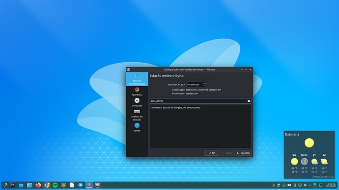The width and height of the screenshot is (339, 190).
Task: Open Spotify from the taskbar
Action: [55, 185]
